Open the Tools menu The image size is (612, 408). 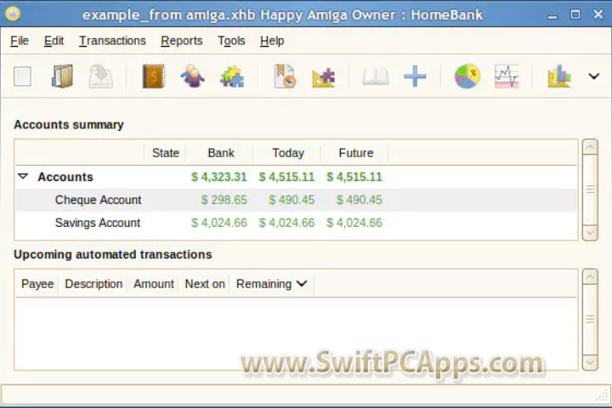(231, 41)
